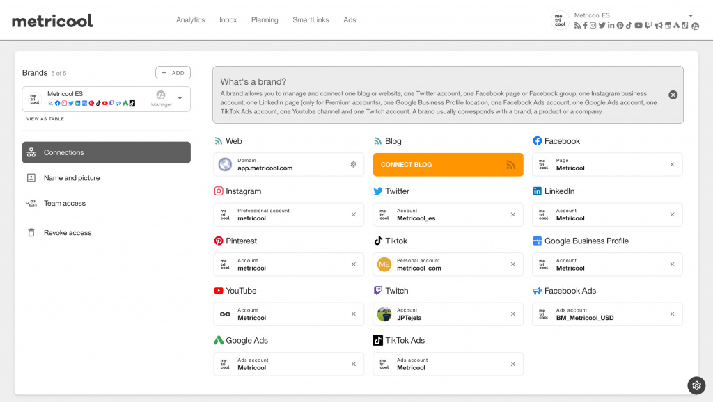Go to the Planning tab
The image size is (713, 402).
[x=265, y=20]
